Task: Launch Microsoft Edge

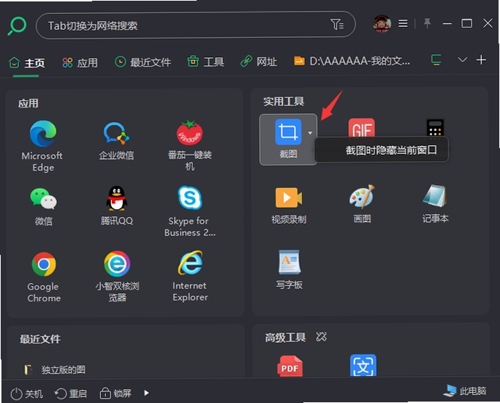Action: pyautogui.click(x=42, y=146)
